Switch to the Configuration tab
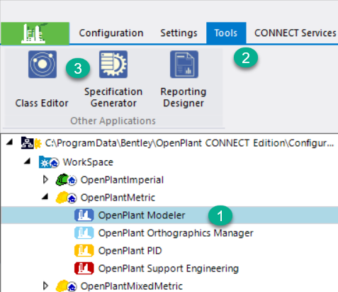Viewport: 338px width, 292px height. click(x=111, y=33)
